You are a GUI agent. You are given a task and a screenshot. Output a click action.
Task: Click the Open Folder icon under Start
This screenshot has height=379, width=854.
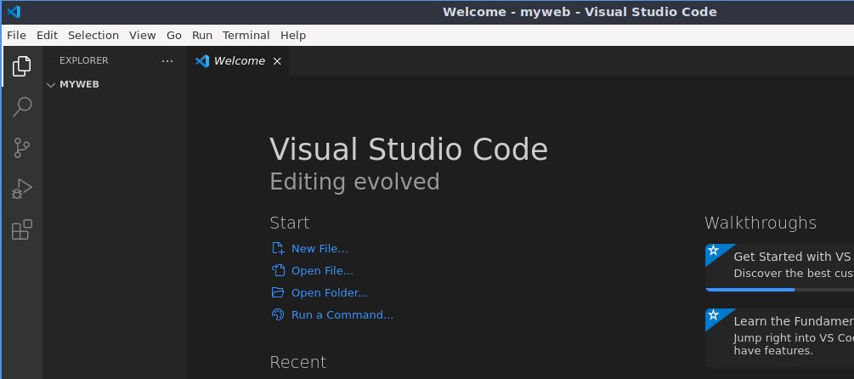[x=278, y=293]
